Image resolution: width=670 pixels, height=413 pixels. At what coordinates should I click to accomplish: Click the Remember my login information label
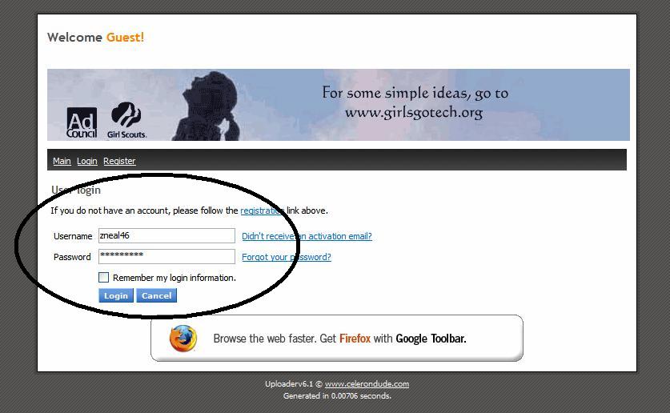(175, 278)
